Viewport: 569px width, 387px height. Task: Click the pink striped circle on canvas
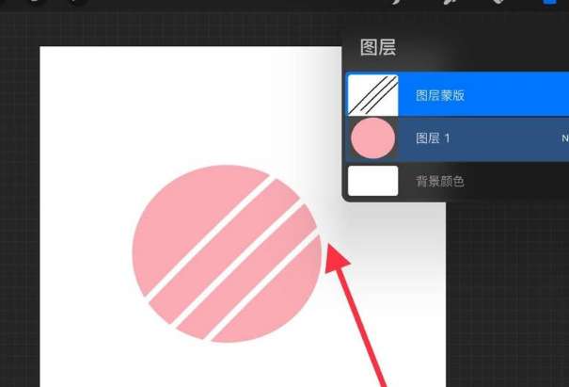[227, 253]
